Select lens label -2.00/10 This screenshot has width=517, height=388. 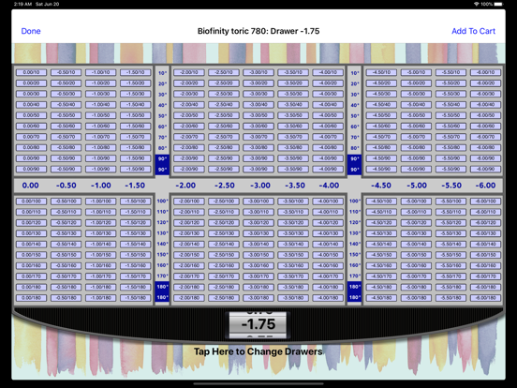point(189,72)
